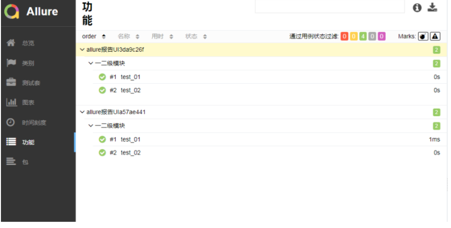Click passed check icon of 0s test_01
451x228 pixels.
pyautogui.click(x=102, y=77)
